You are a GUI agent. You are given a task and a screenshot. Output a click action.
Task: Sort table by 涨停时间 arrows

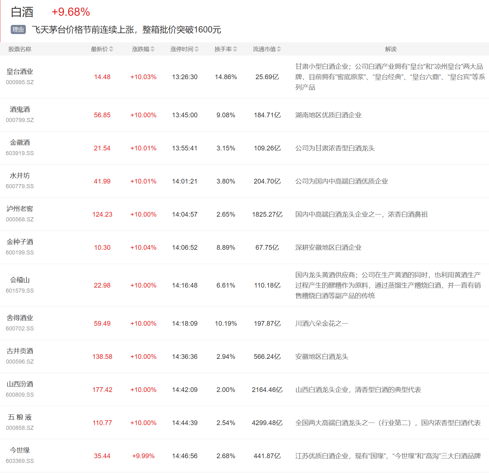(196, 49)
